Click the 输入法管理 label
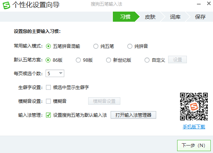 click(31, 115)
